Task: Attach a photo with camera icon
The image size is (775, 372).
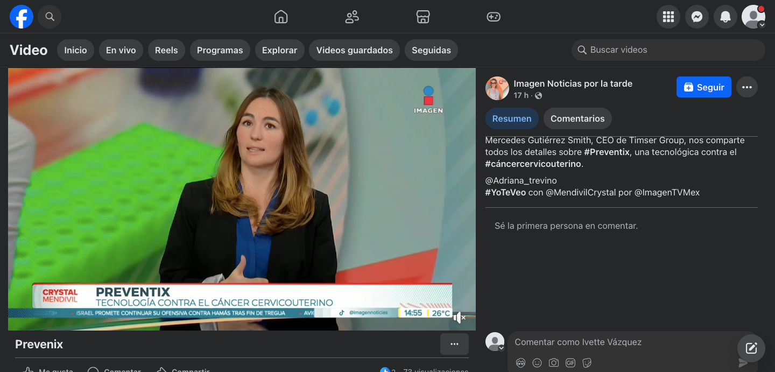Action: click(554, 363)
